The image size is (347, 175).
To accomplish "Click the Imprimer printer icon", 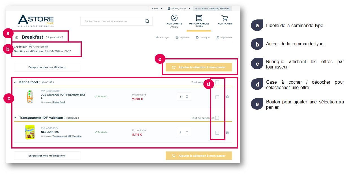I will point(177,37).
